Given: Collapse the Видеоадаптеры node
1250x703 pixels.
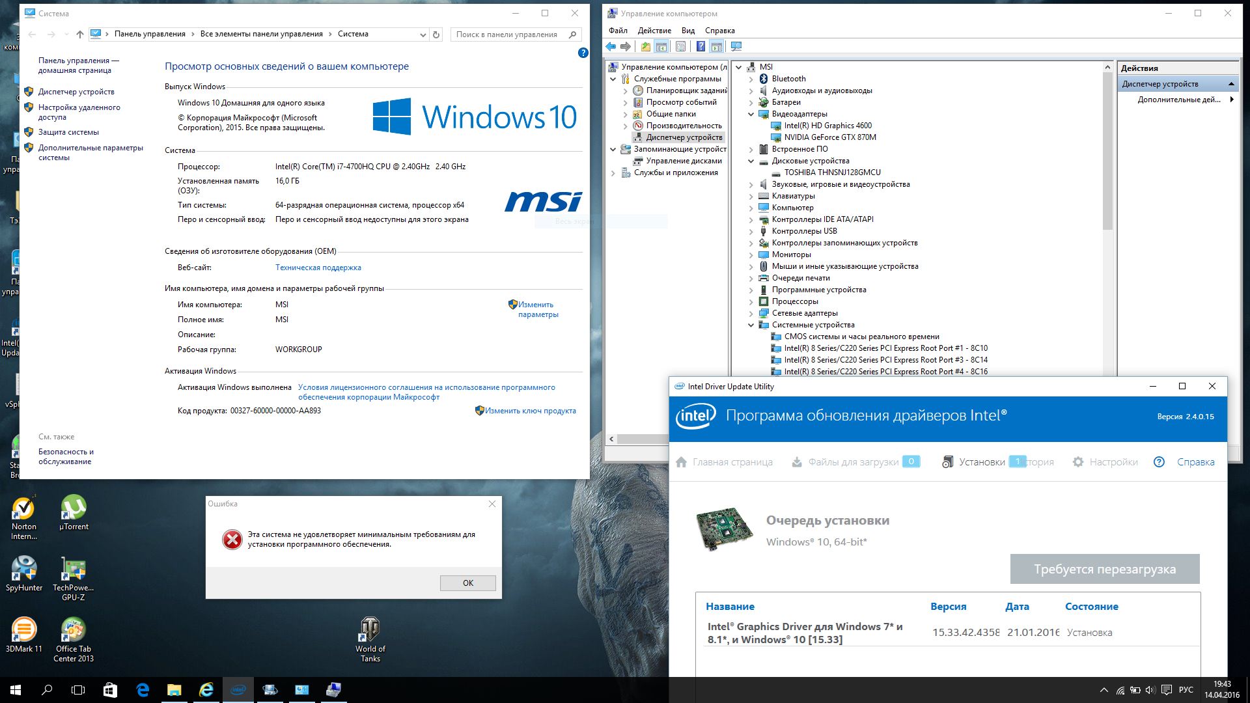Looking at the screenshot, I should pos(751,114).
